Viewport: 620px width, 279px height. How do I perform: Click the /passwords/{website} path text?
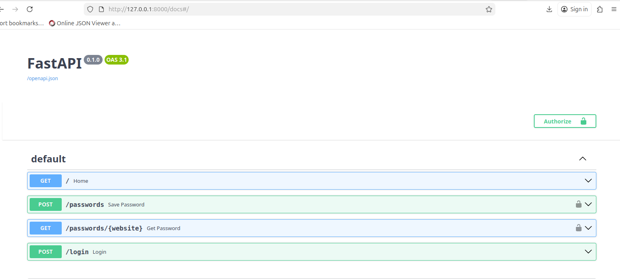click(104, 228)
